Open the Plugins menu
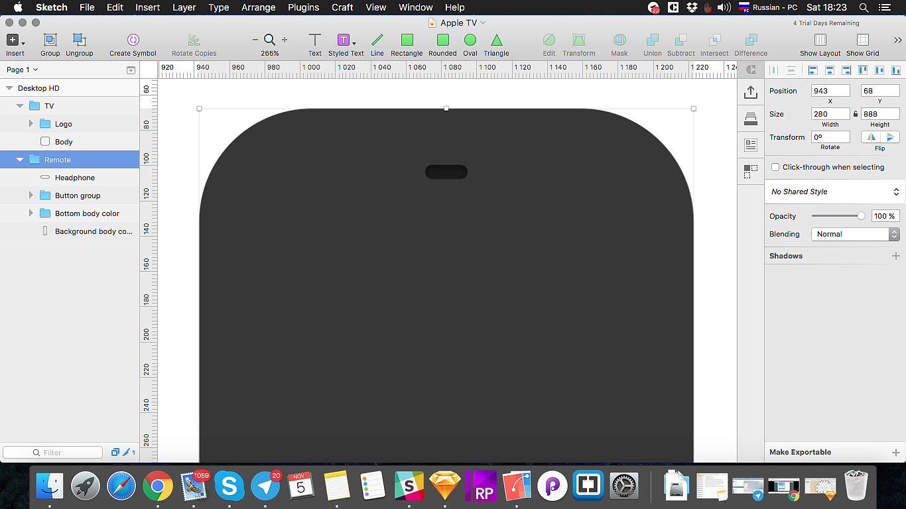This screenshot has height=509, width=906. [x=303, y=7]
